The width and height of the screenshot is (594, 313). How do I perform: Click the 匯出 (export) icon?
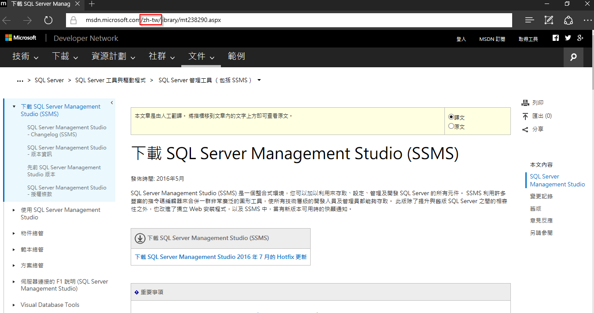[x=525, y=116]
